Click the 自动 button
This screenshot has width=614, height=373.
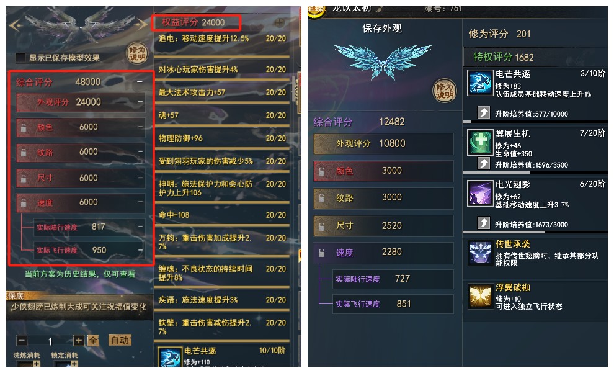(x=120, y=339)
